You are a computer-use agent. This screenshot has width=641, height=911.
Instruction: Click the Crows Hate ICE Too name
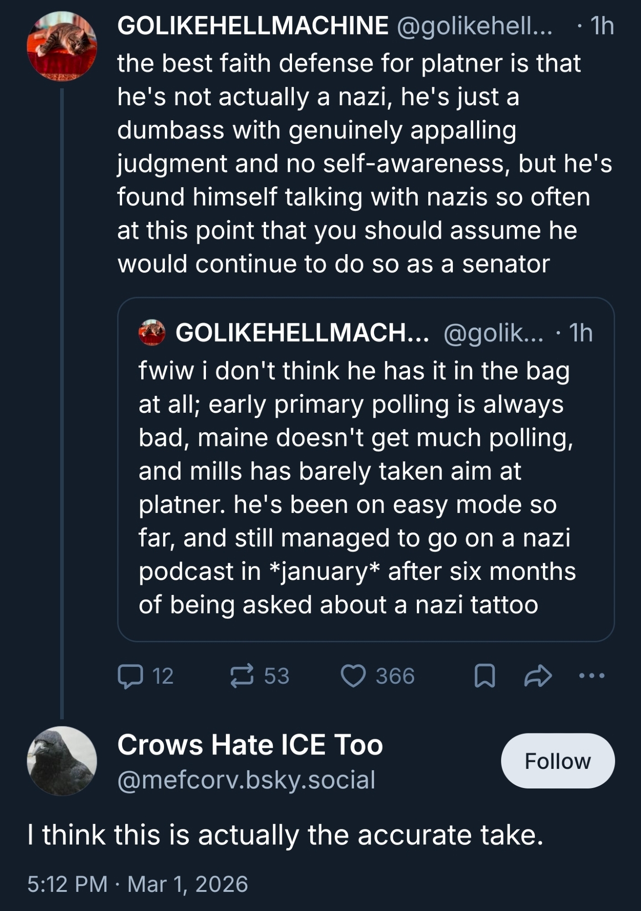(250, 745)
